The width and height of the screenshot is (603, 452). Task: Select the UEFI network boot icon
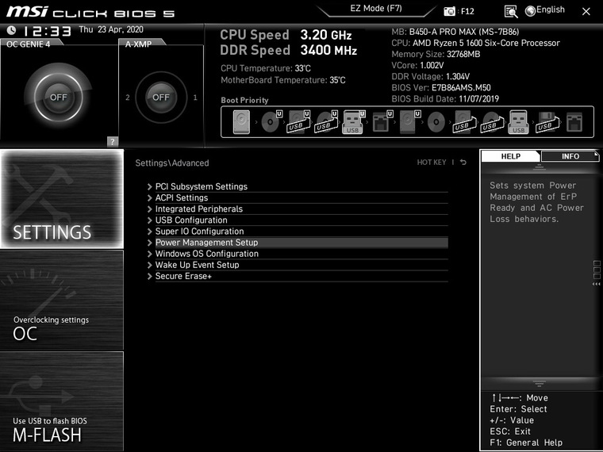pos(382,122)
